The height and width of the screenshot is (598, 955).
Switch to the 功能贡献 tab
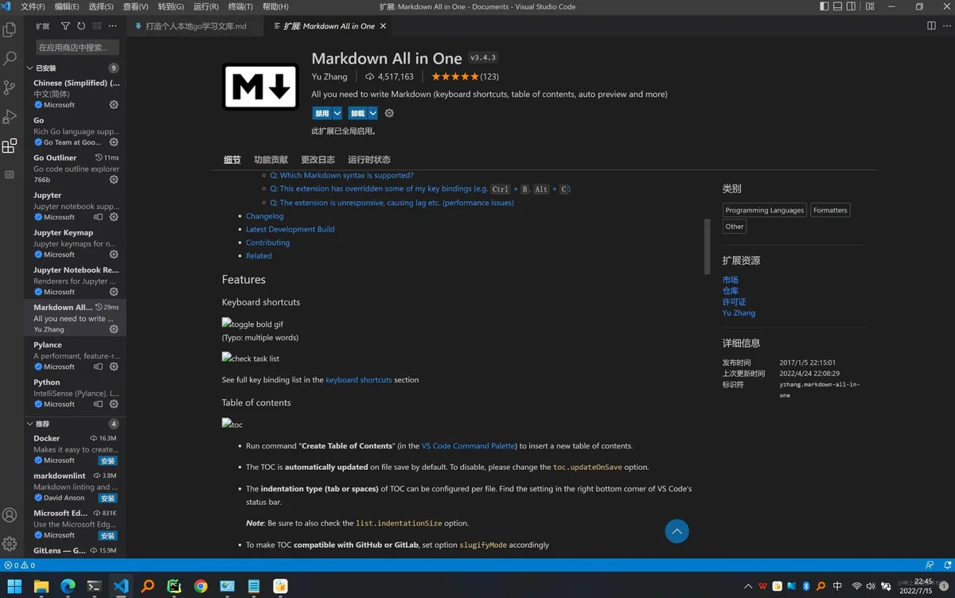click(x=271, y=160)
